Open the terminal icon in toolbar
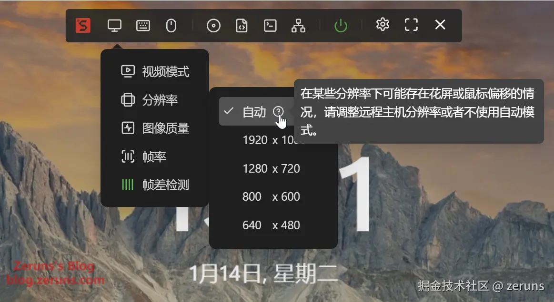Image resolution: width=554 pixels, height=302 pixels. click(x=270, y=25)
